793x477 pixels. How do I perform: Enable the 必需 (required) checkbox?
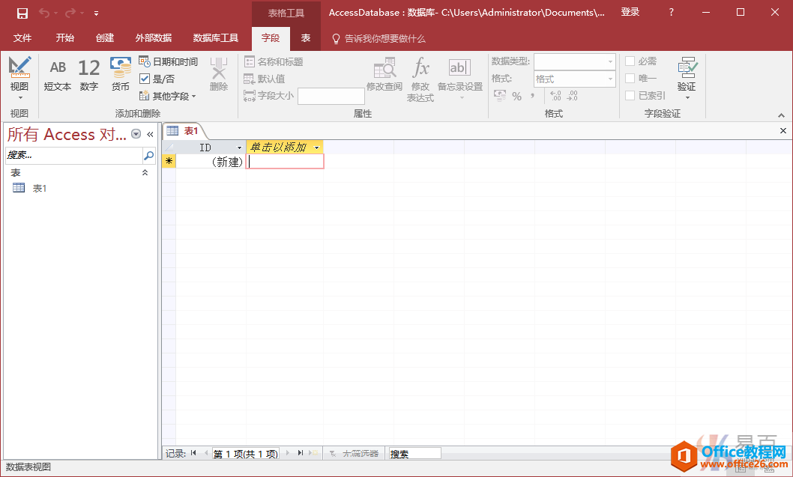(x=630, y=61)
